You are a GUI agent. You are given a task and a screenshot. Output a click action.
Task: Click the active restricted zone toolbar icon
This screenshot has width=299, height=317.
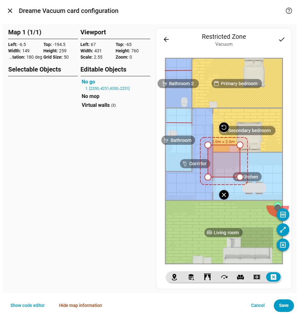pos(274,277)
